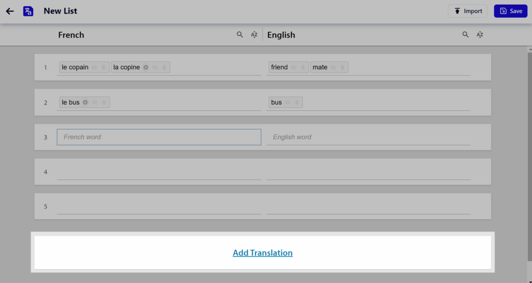Viewport: 532px width, 283px height.
Task: Play audio for 'le bus'
Action: pyautogui.click(x=85, y=102)
